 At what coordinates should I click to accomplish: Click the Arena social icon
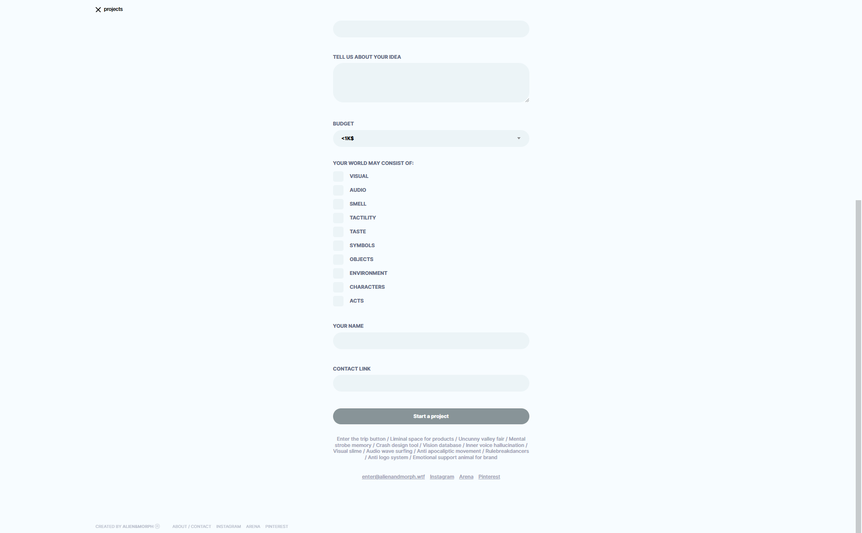click(466, 476)
